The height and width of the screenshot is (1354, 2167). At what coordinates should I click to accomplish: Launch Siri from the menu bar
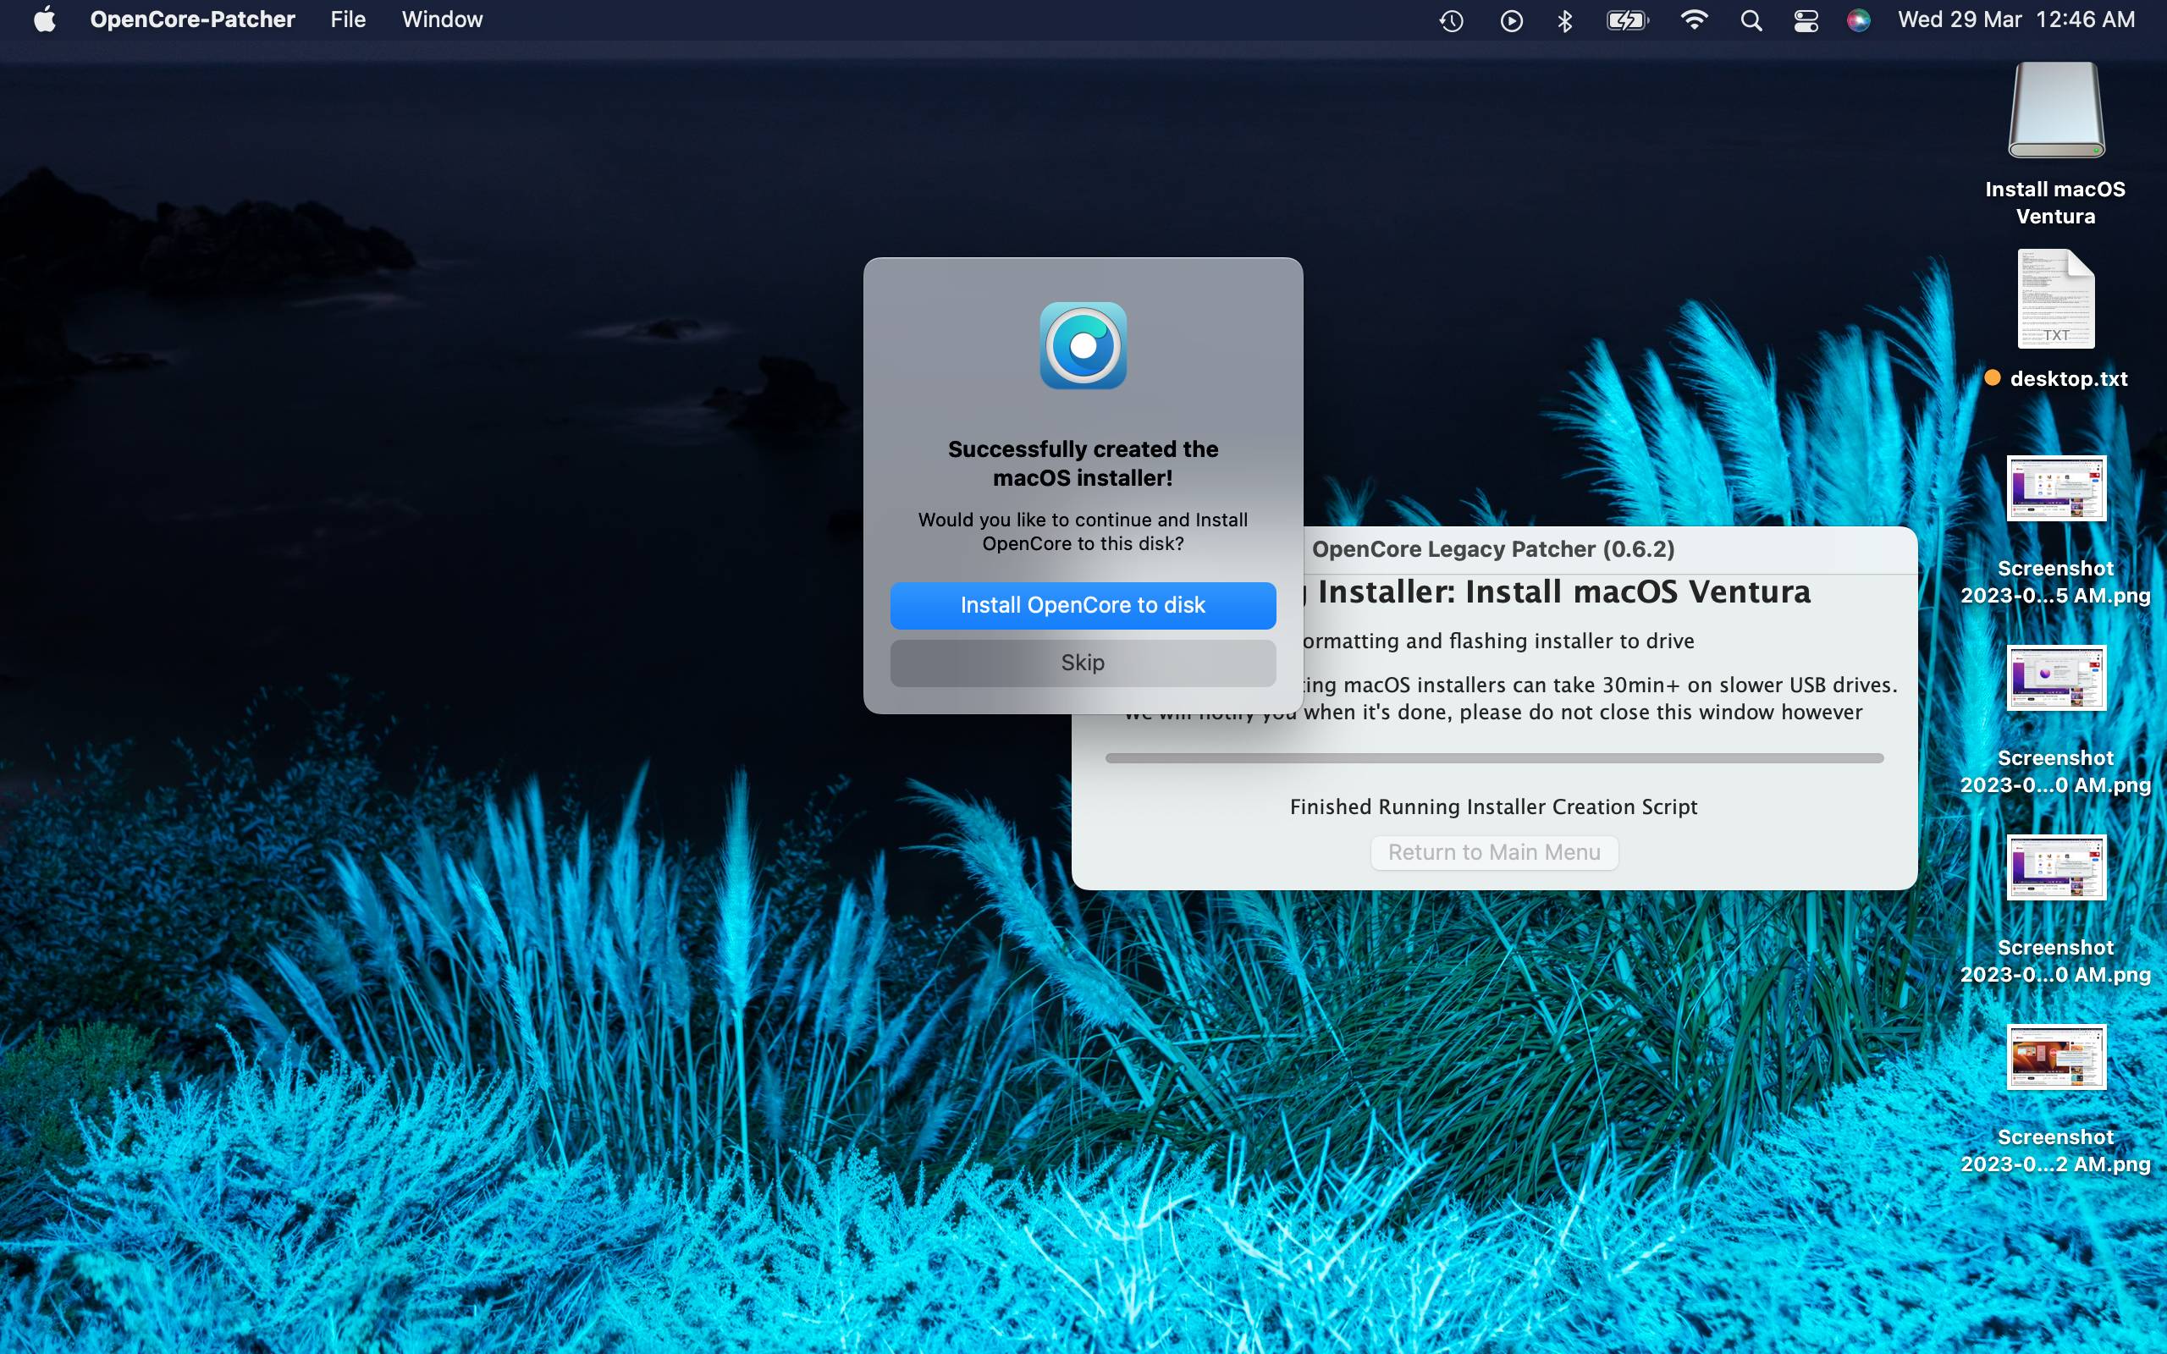(x=1858, y=20)
